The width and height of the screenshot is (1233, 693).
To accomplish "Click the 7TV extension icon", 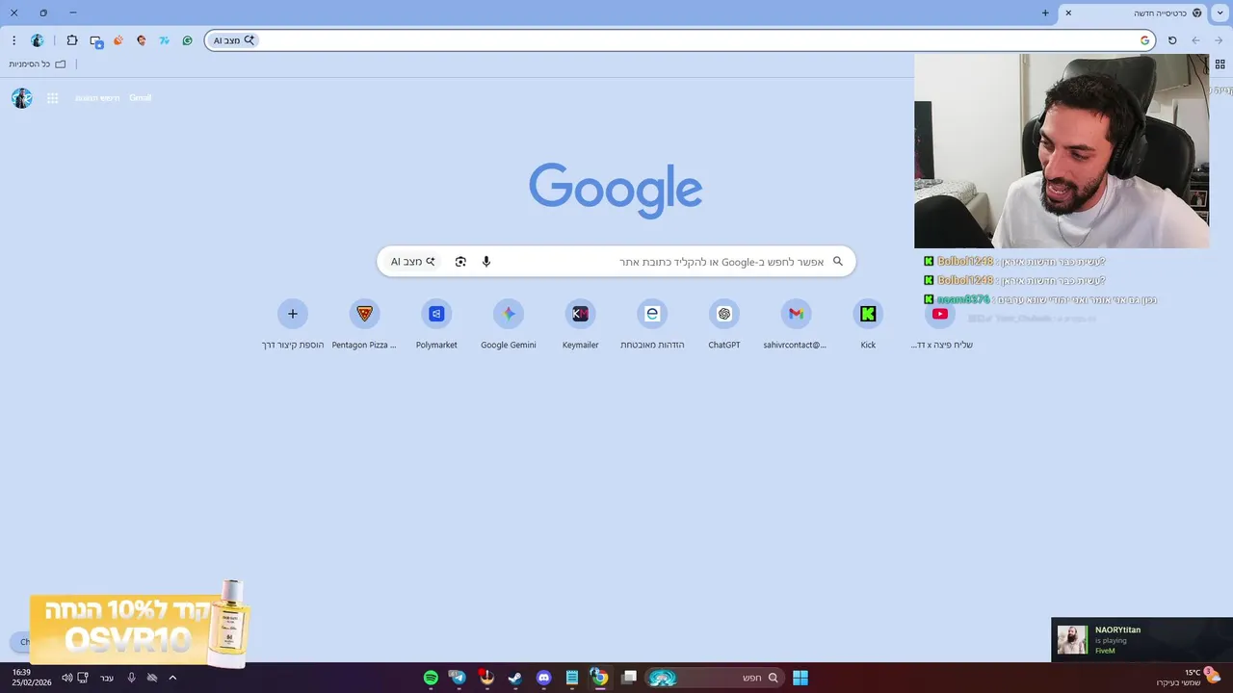I will click(x=164, y=40).
